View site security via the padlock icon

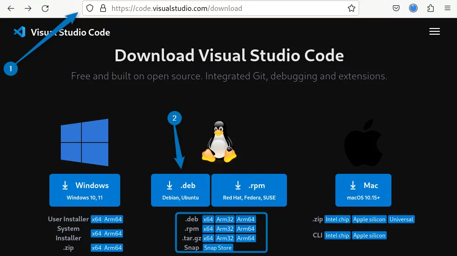103,8
